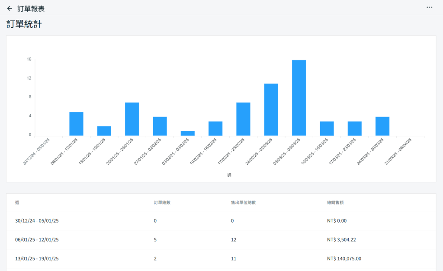443x271 pixels.
Task: Select the 20/01/25 - 26/01/25 chart bar
Action: tap(132, 119)
